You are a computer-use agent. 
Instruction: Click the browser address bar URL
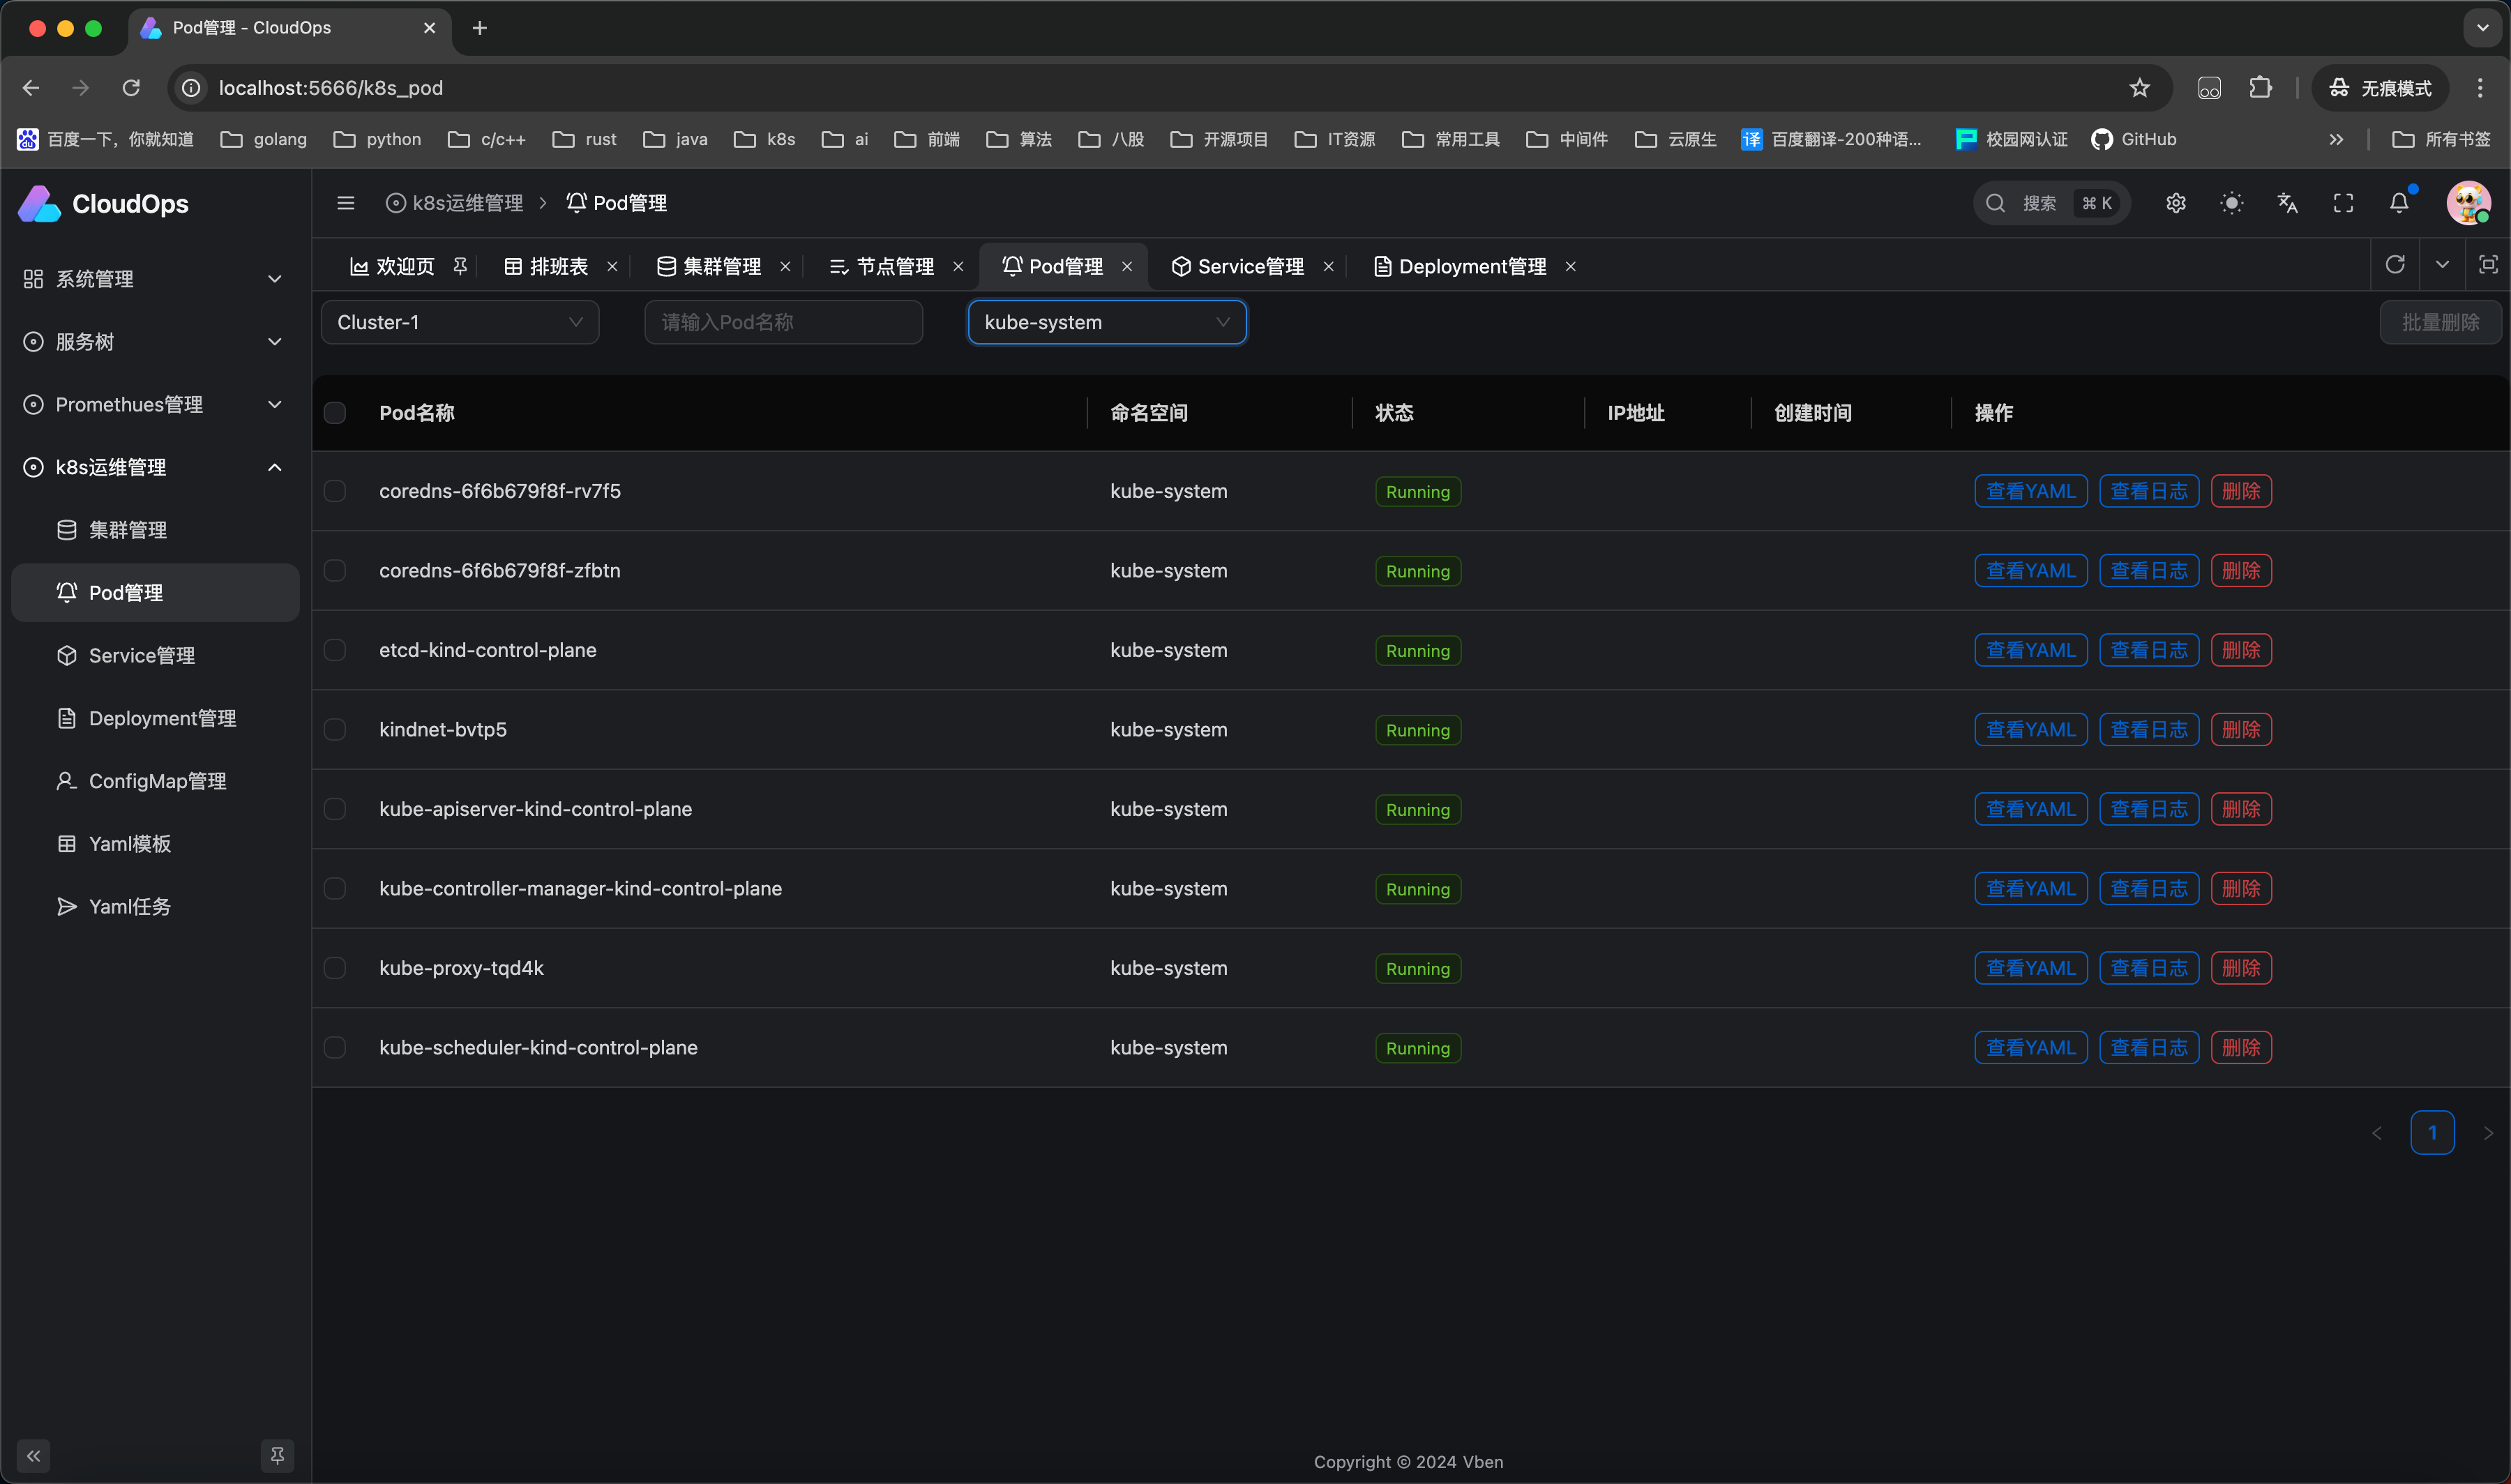point(331,88)
